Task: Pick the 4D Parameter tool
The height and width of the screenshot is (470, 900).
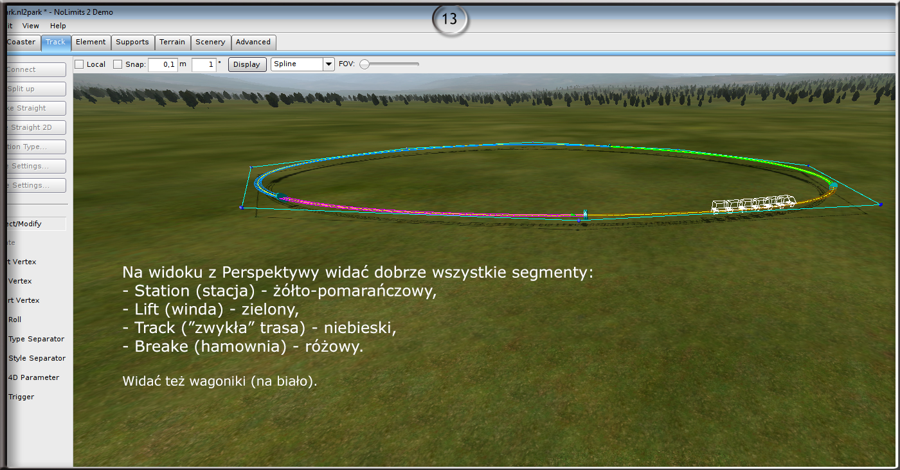Action: click(x=33, y=377)
